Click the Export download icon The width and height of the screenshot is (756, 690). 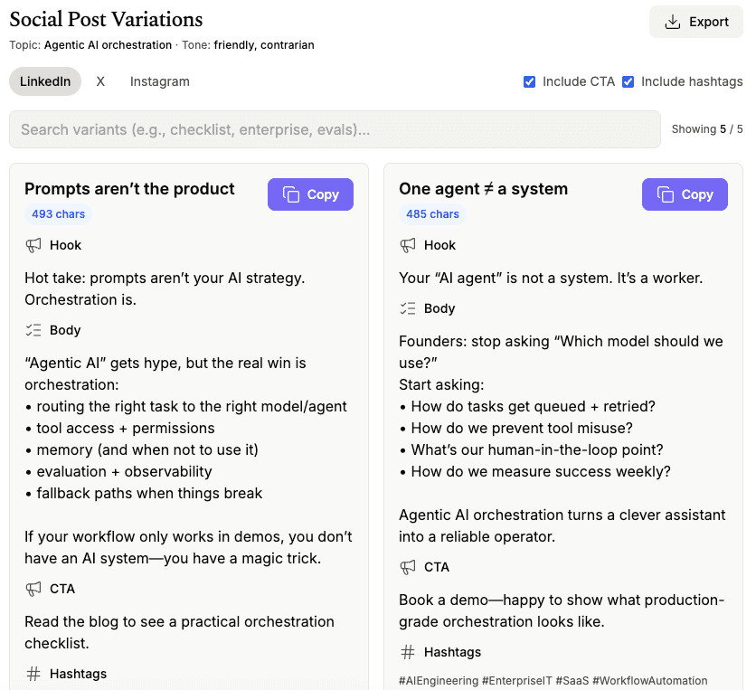coord(672,22)
